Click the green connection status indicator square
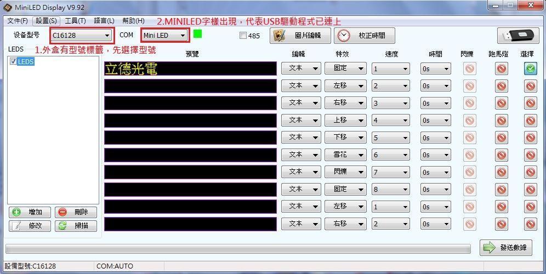Image resolution: width=546 pixels, height=274 pixels. point(197,34)
